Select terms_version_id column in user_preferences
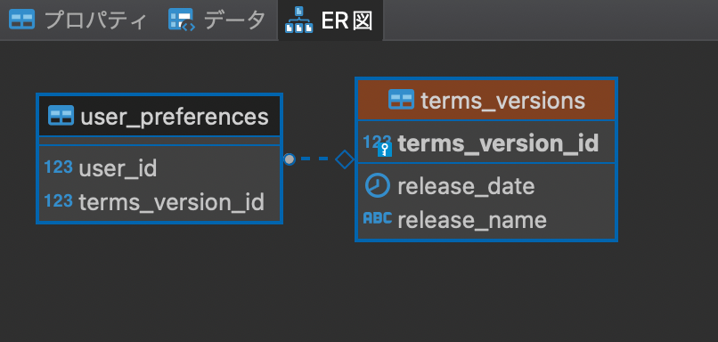The width and height of the screenshot is (718, 342). pyautogui.click(x=159, y=202)
